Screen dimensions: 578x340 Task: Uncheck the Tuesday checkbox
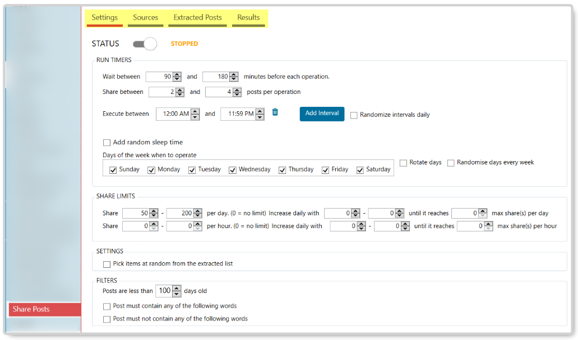tap(192, 170)
